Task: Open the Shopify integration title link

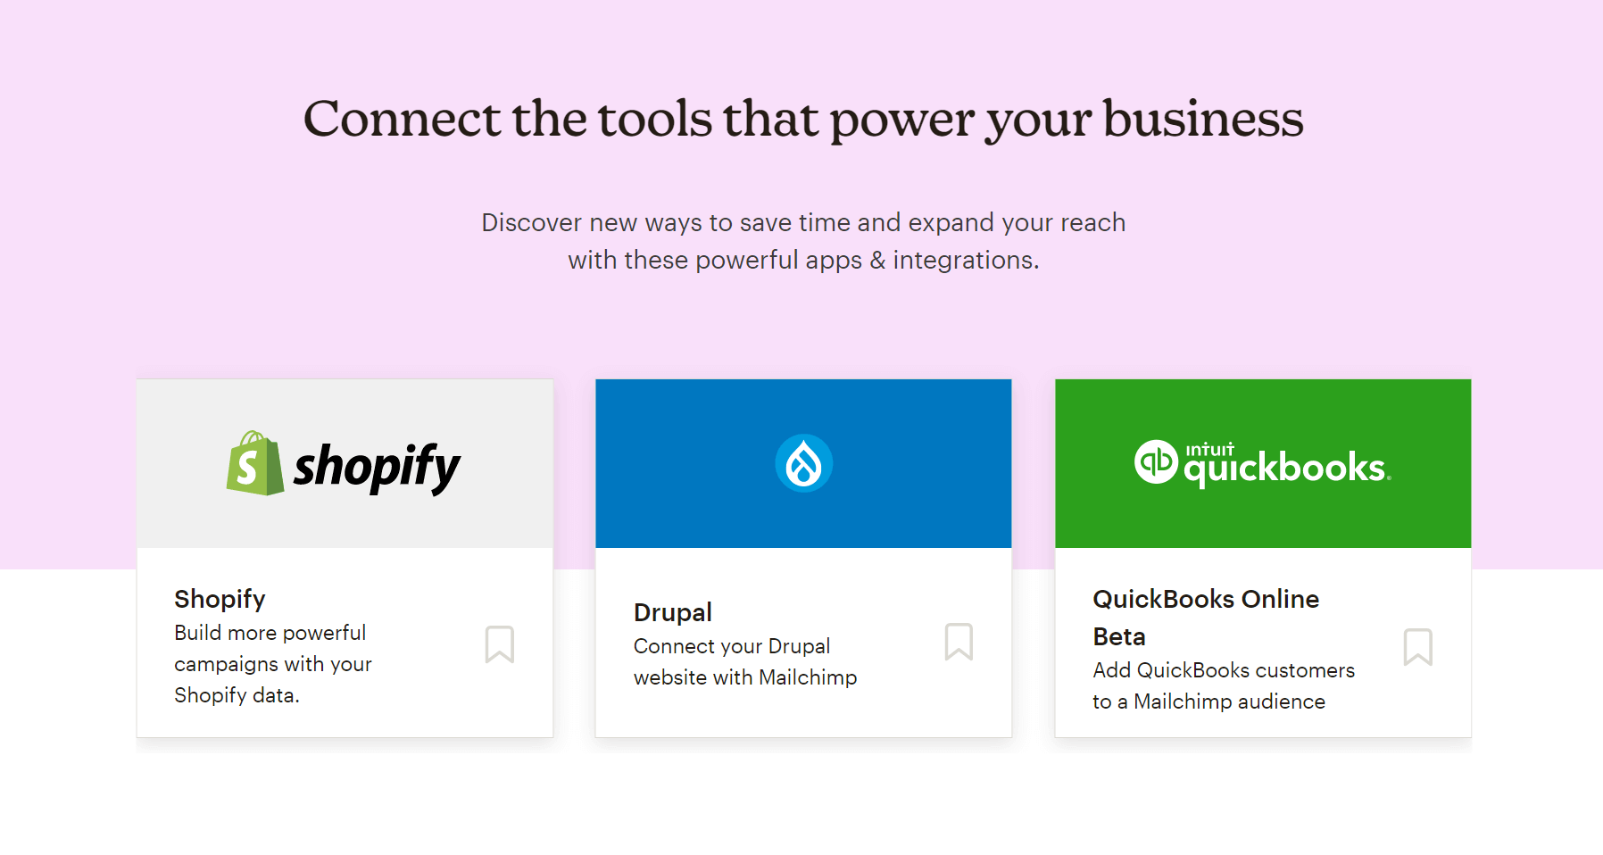Action: point(220,599)
